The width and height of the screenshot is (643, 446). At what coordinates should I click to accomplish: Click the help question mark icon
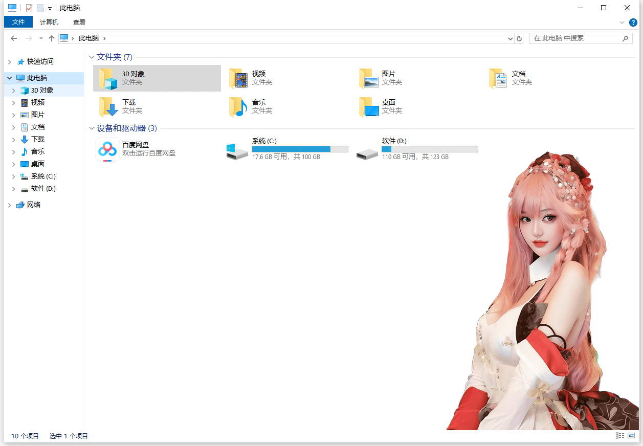pos(633,23)
